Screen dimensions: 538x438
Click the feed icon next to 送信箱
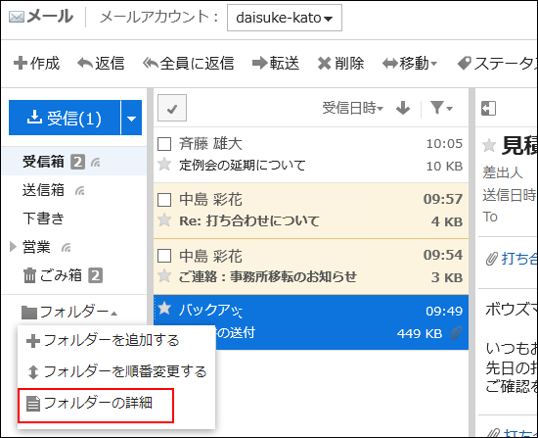pos(80,190)
